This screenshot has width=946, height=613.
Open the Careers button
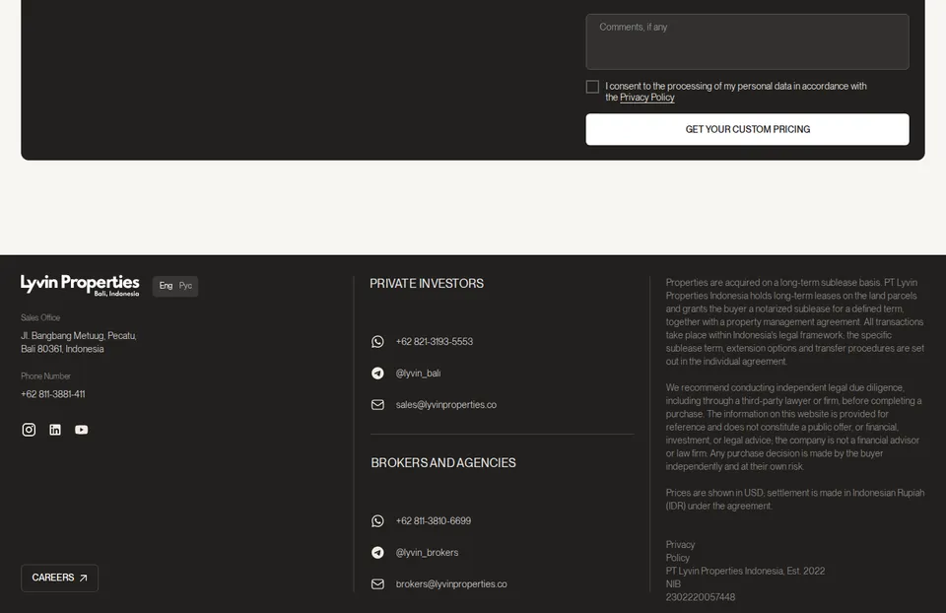click(60, 578)
